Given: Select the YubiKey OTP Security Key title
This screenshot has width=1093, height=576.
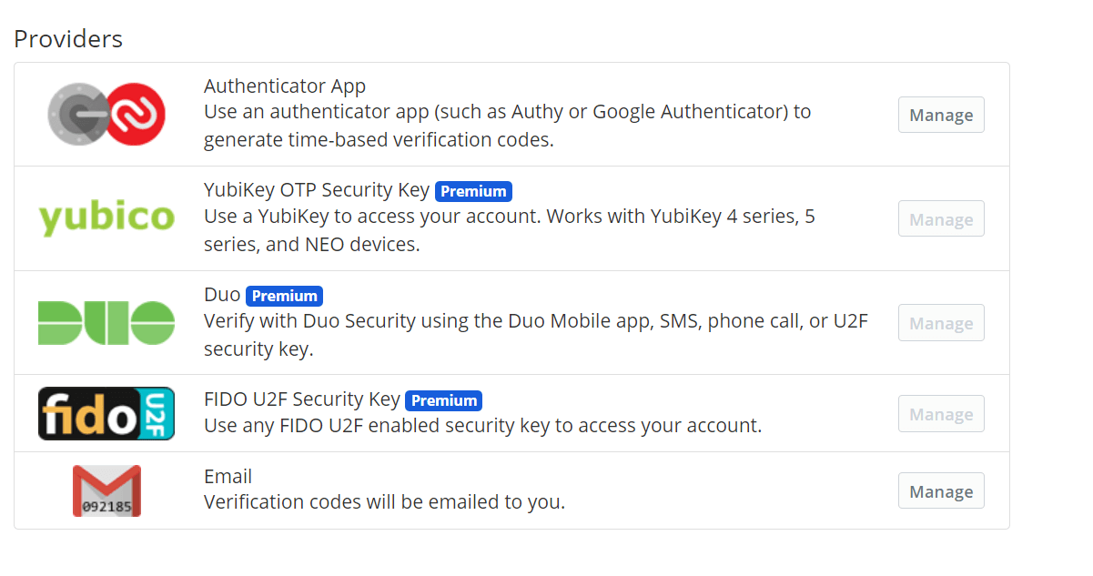Looking at the screenshot, I should pos(317,190).
